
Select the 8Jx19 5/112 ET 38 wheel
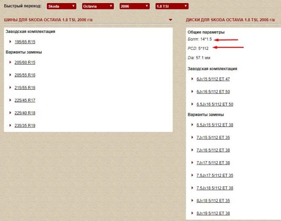pyautogui.click(x=213, y=213)
